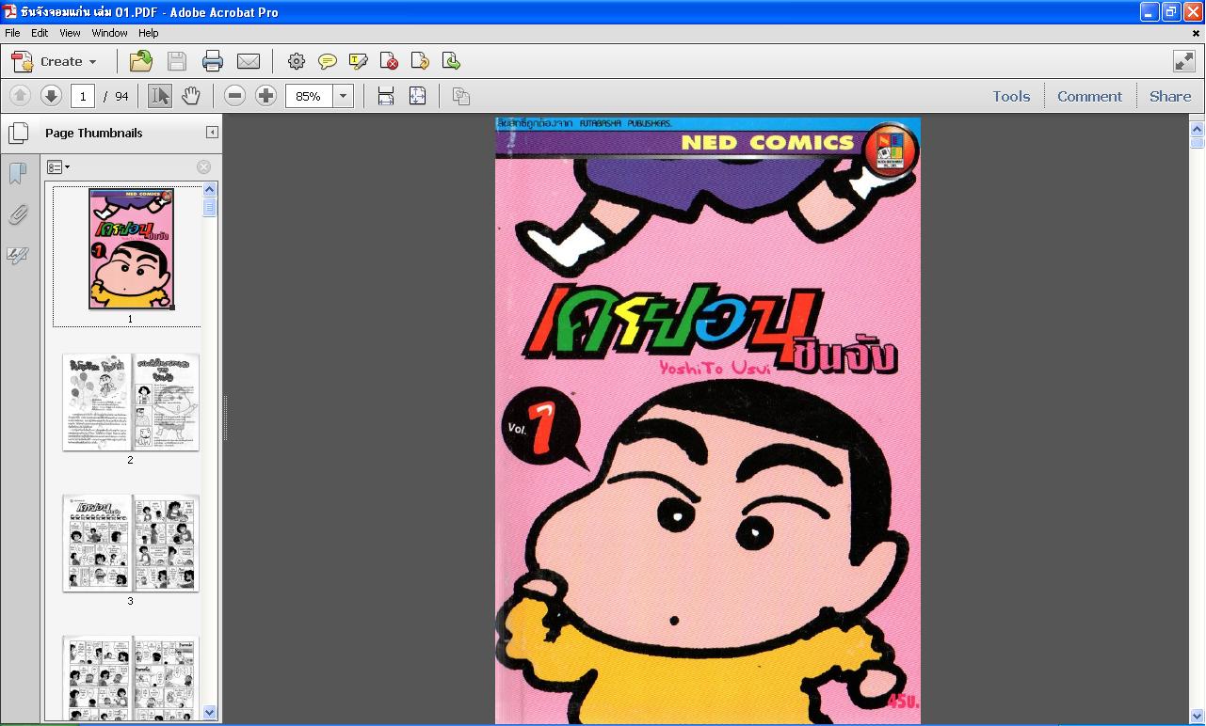This screenshot has width=1206, height=726.
Task: Activate the Select tool cursor
Action: coord(160,95)
